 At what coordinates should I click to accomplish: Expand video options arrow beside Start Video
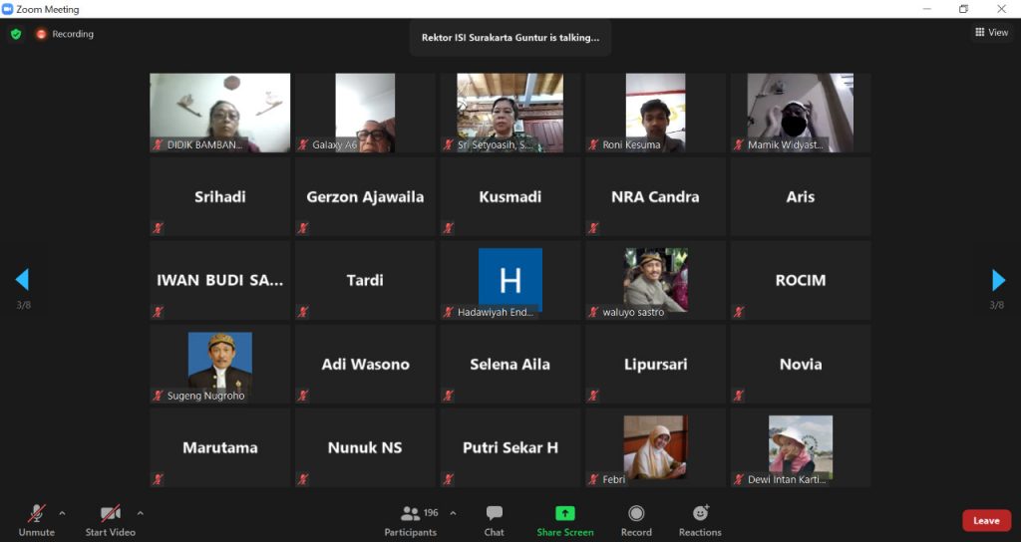[140, 513]
